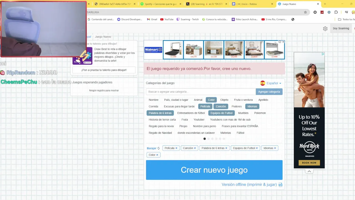Select the Regalo de Navidad category

click(160, 133)
